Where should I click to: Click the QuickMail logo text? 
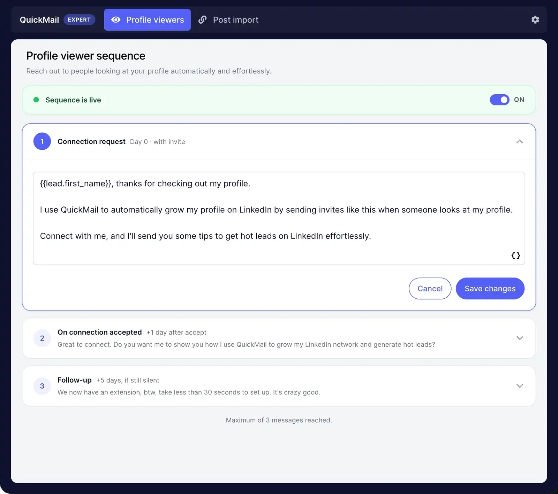point(39,20)
